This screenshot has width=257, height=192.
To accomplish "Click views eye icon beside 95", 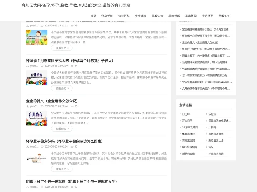I will 72,146.
